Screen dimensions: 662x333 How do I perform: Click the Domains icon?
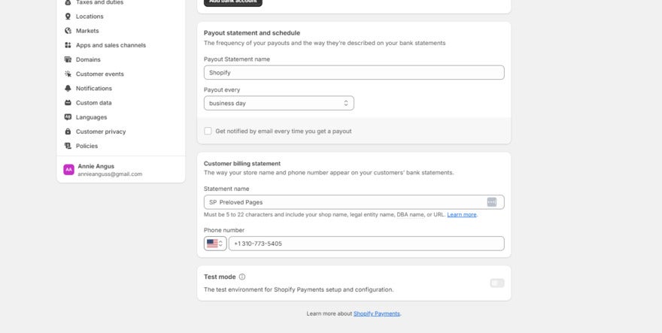(x=68, y=59)
